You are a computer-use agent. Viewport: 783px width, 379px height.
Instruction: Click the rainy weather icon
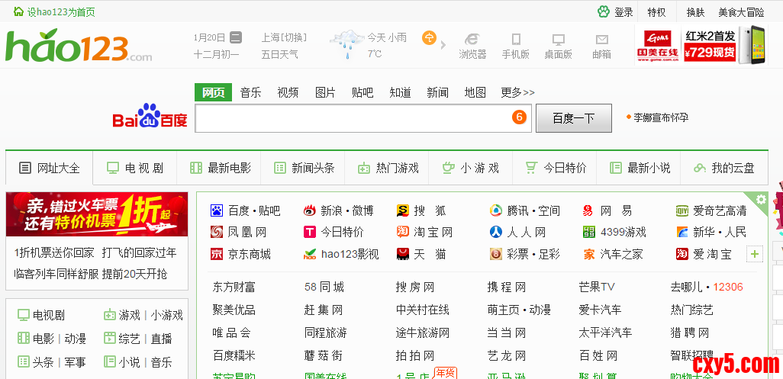click(x=347, y=45)
